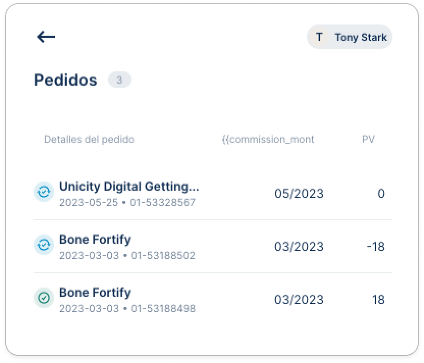Click the autoship icon for order 01-53328567
This screenshot has width=424, height=363.
point(44,192)
